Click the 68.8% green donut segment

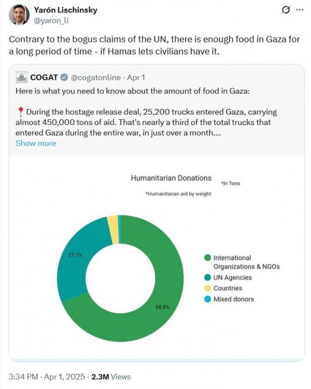(x=162, y=307)
